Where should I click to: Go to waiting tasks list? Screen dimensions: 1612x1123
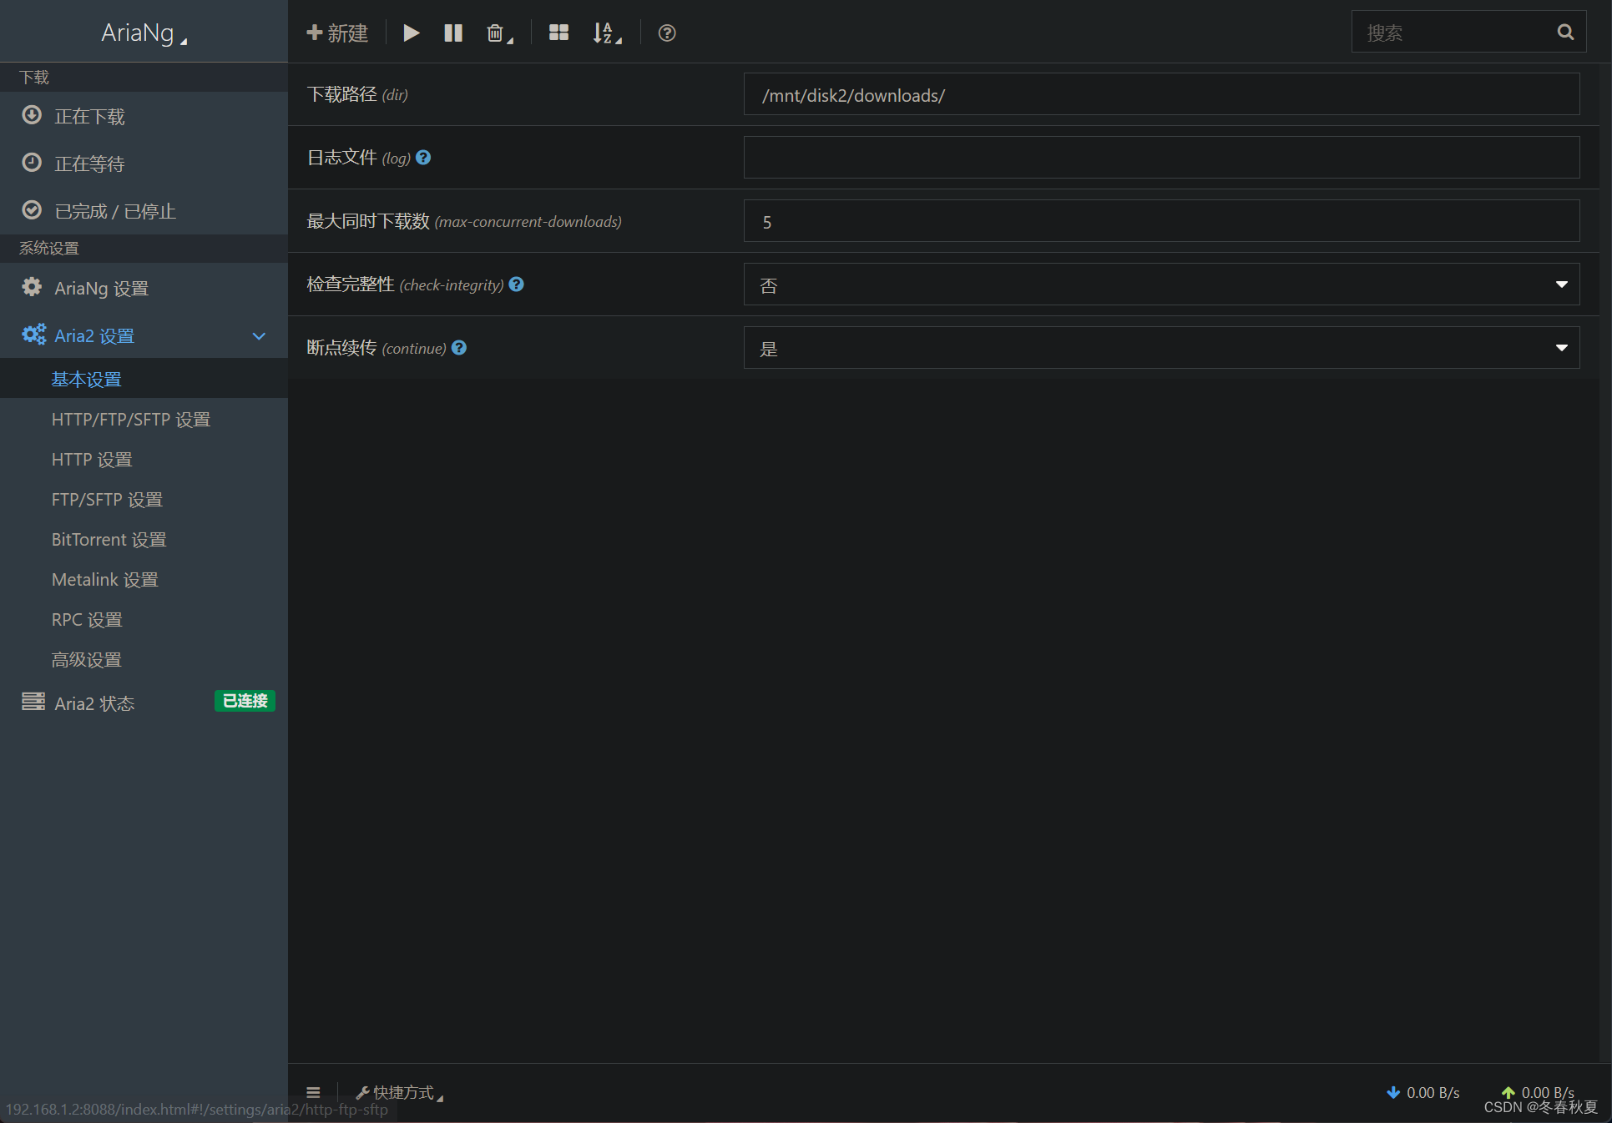click(144, 164)
